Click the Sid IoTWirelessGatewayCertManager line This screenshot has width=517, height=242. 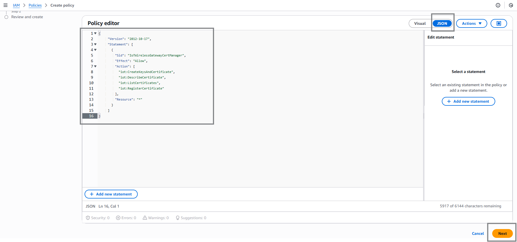click(x=150, y=55)
